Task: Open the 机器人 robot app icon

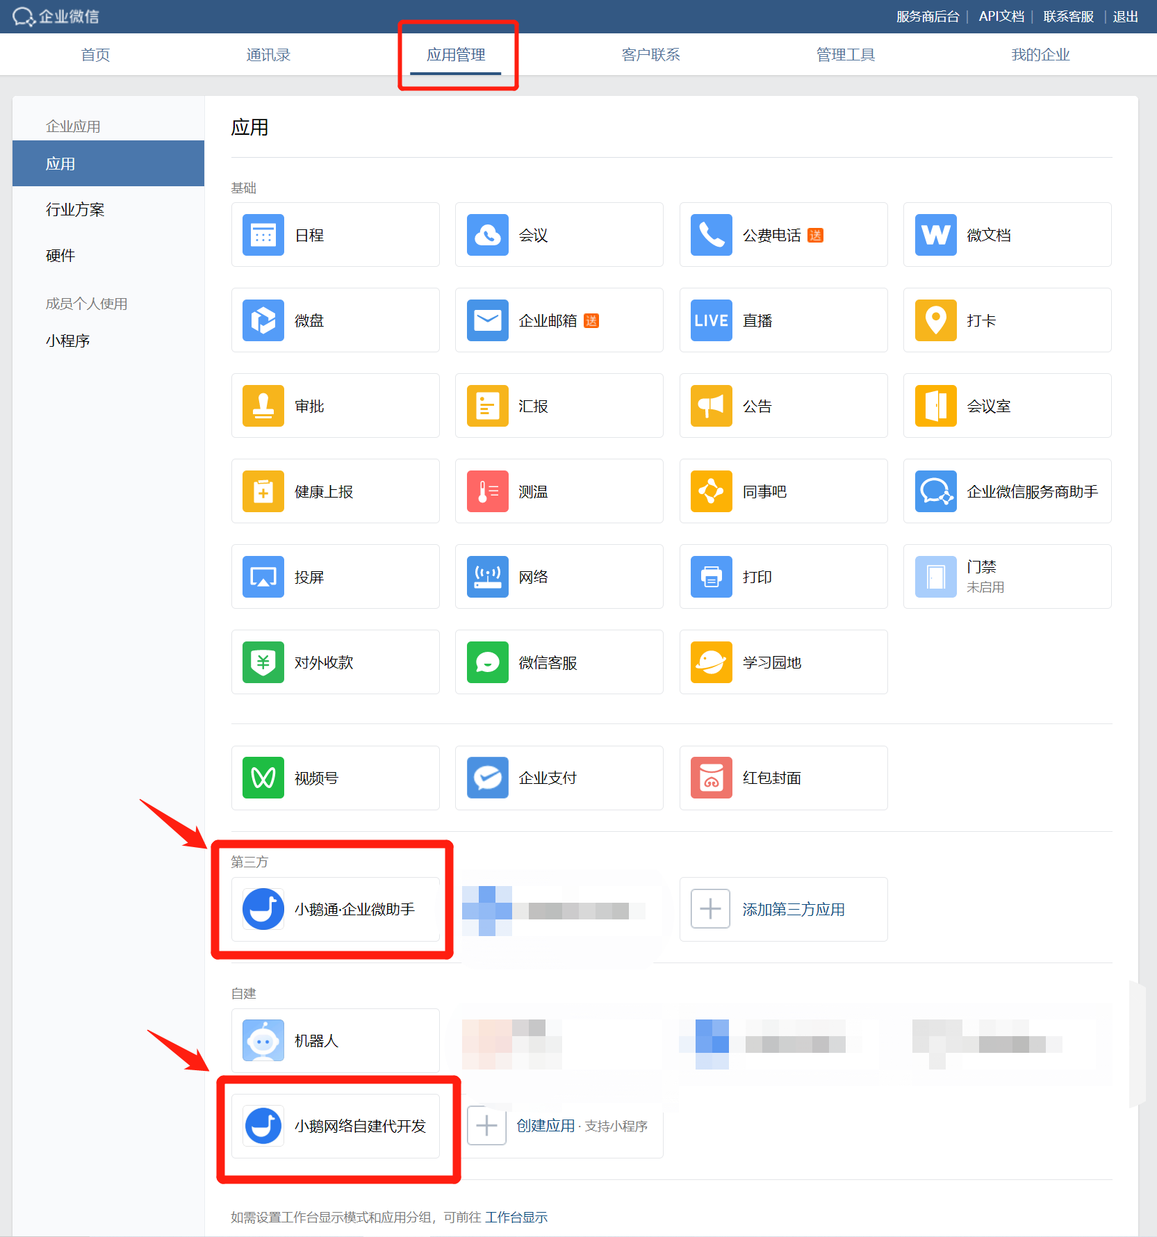Action: click(x=263, y=1040)
